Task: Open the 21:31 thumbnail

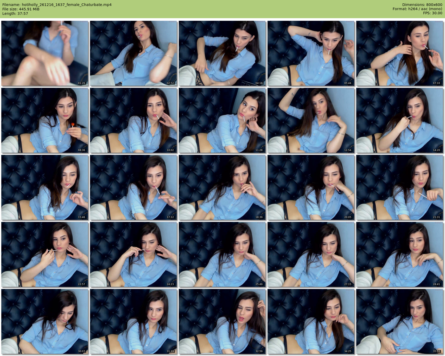Action: point(400,187)
